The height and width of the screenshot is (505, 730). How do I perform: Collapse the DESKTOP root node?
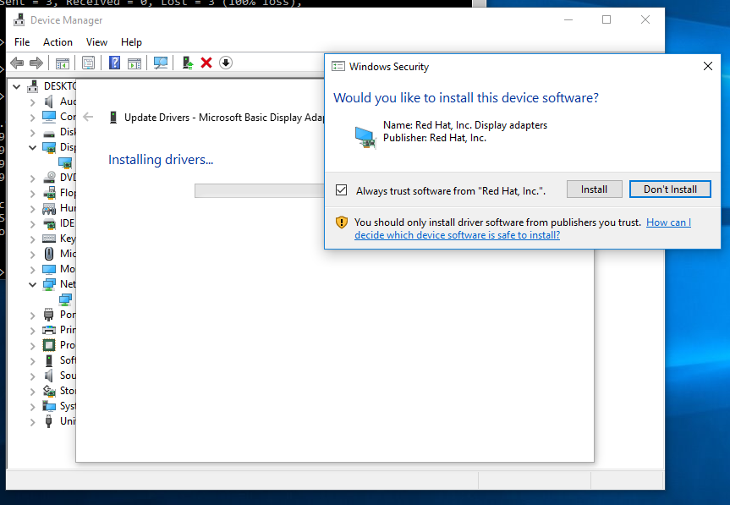[17, 86]
